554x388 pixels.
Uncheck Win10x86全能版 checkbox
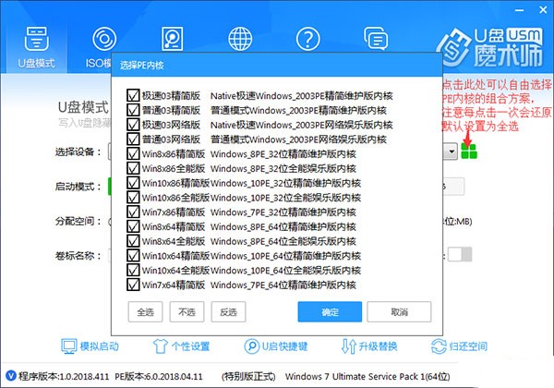pyautogui.click(x=133, y=197)
